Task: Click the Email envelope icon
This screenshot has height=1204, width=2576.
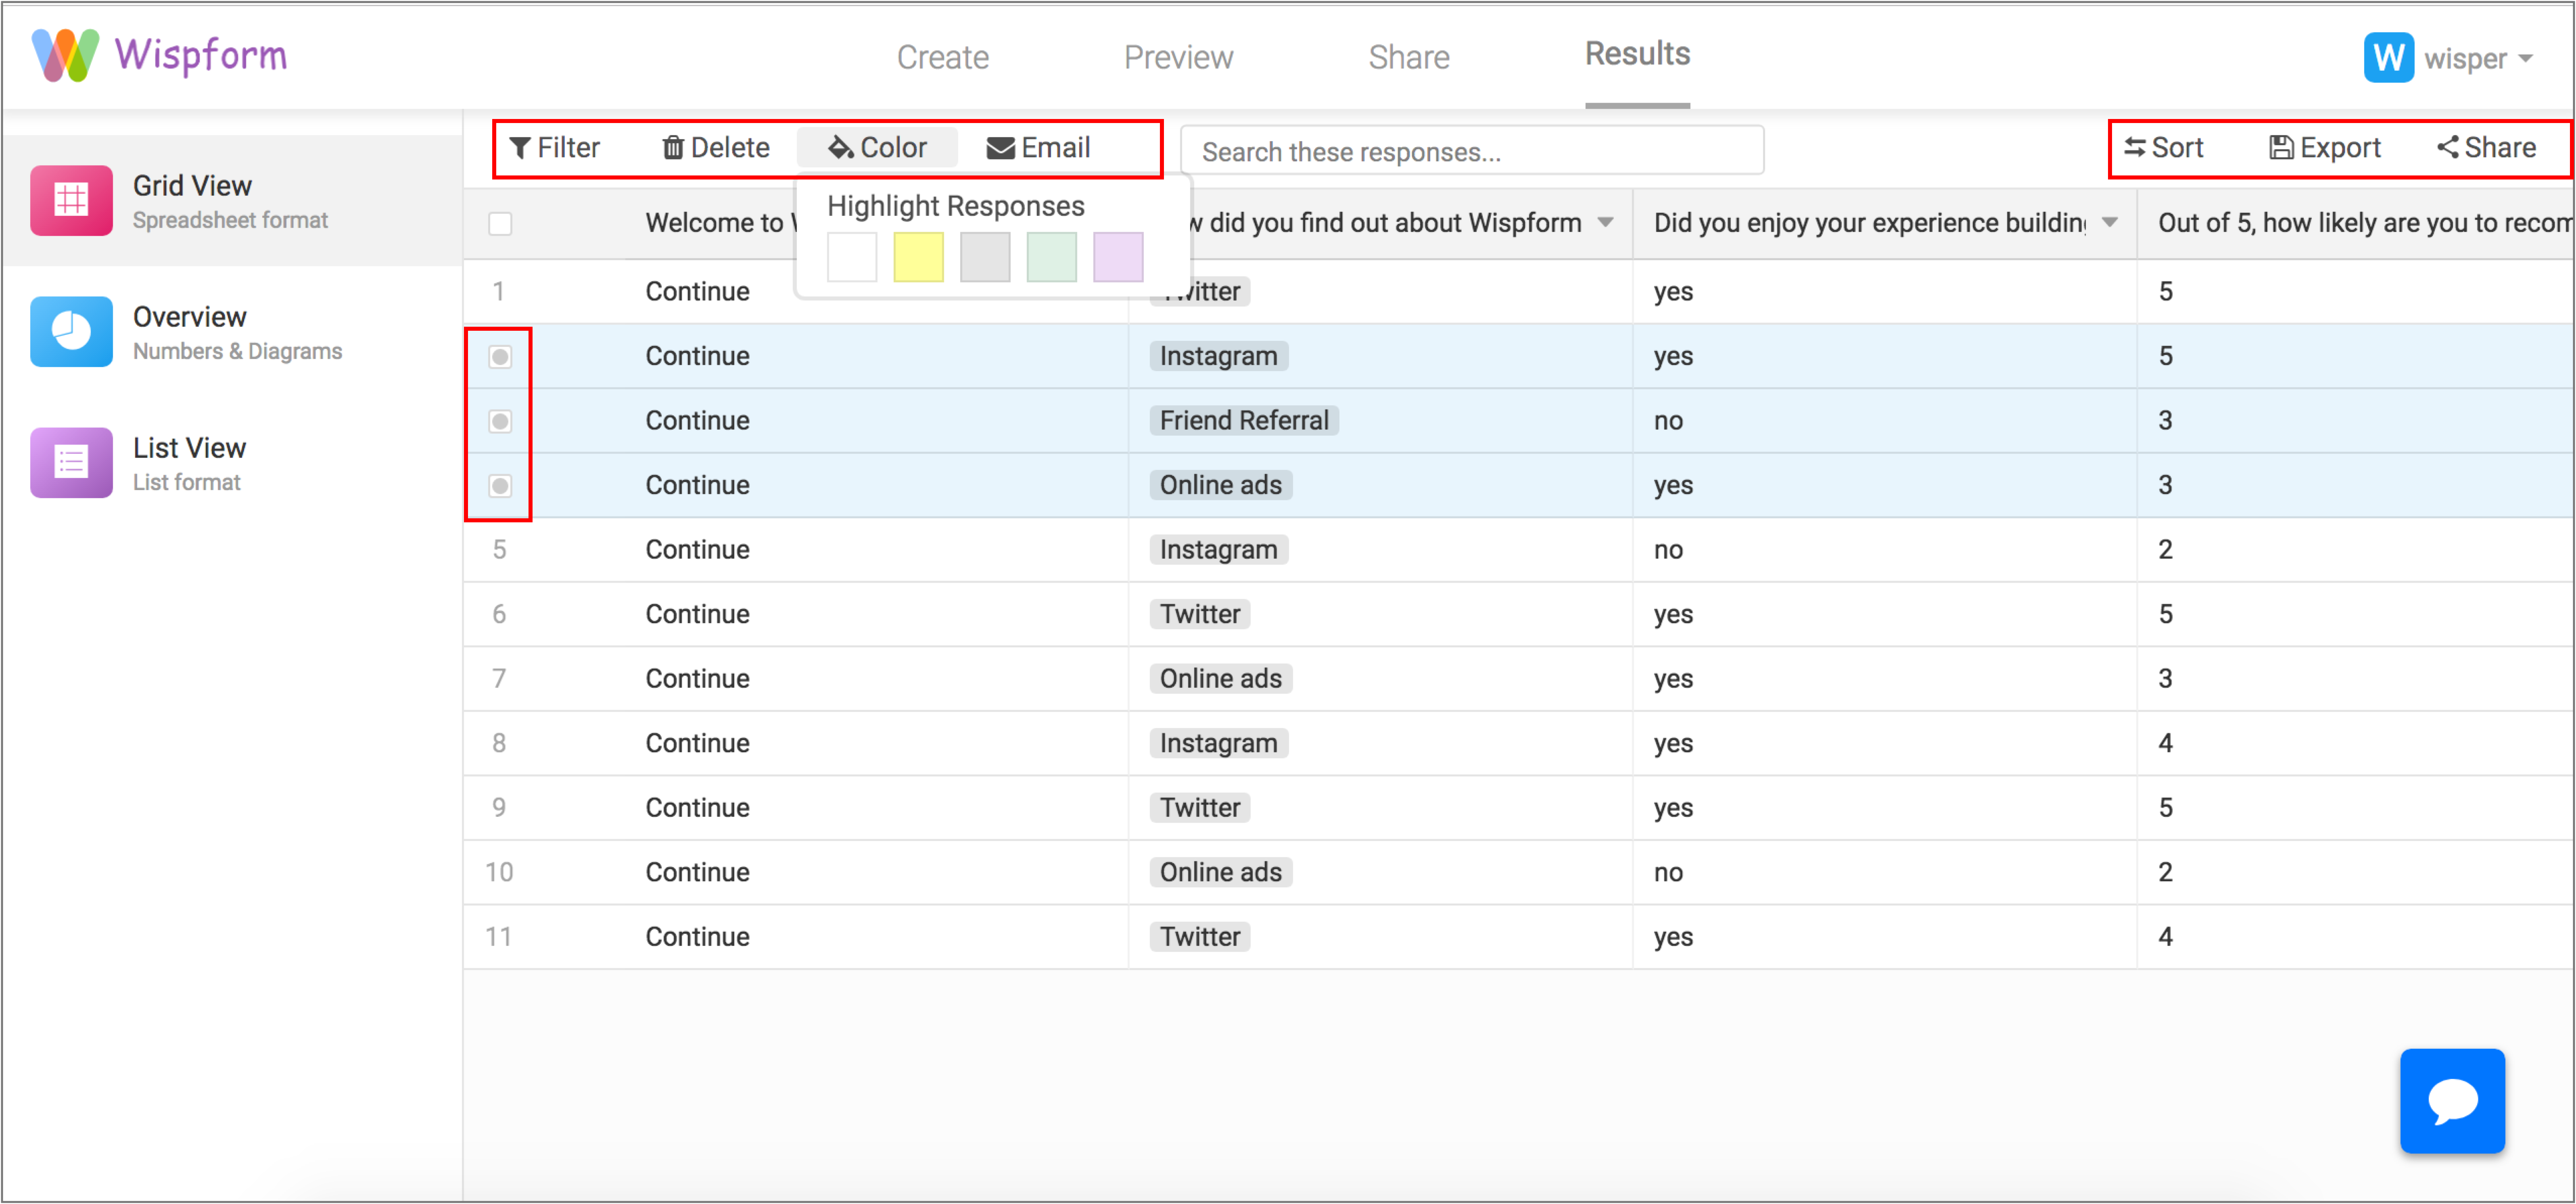Action: click(x=1000, y=148)
